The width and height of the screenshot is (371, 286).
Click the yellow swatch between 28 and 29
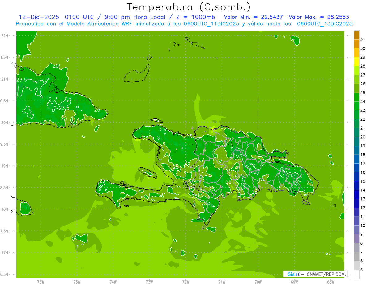coord(356,62)
